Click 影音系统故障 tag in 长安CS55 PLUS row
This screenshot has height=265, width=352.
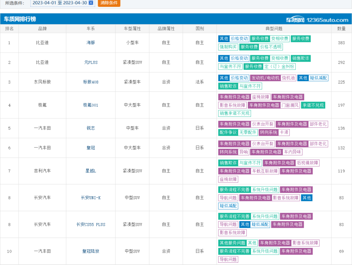pos(232,233)
